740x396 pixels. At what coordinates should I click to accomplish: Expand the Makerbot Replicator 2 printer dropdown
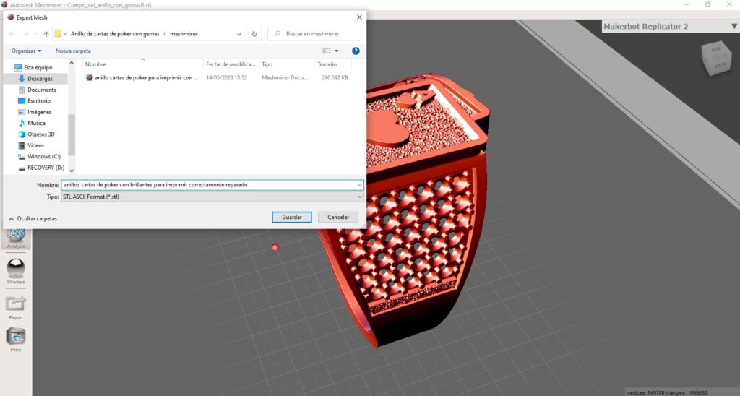point(733,27)
